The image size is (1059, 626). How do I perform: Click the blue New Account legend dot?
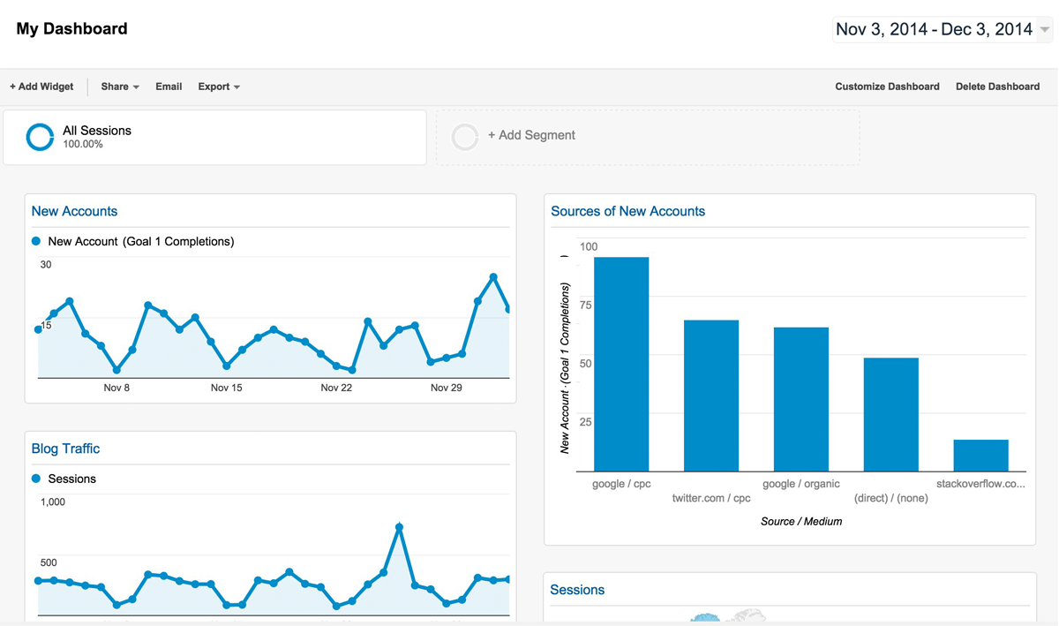(x=36, y=240)
